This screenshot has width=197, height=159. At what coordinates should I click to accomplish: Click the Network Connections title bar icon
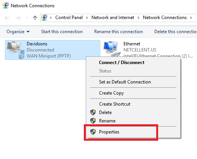point(6,5)
